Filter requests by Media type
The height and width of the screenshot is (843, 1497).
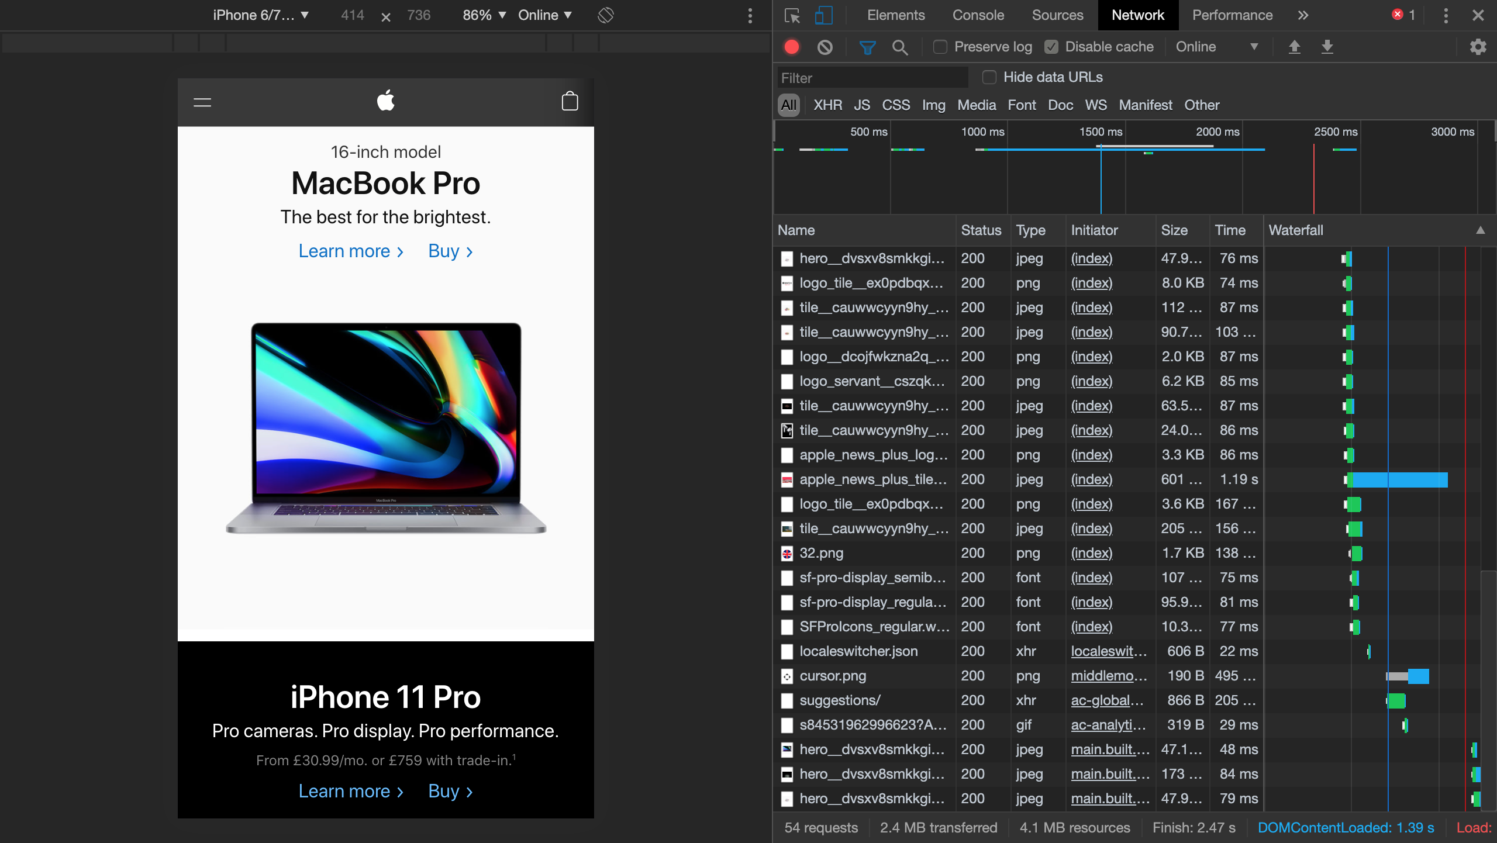[976, 105]
